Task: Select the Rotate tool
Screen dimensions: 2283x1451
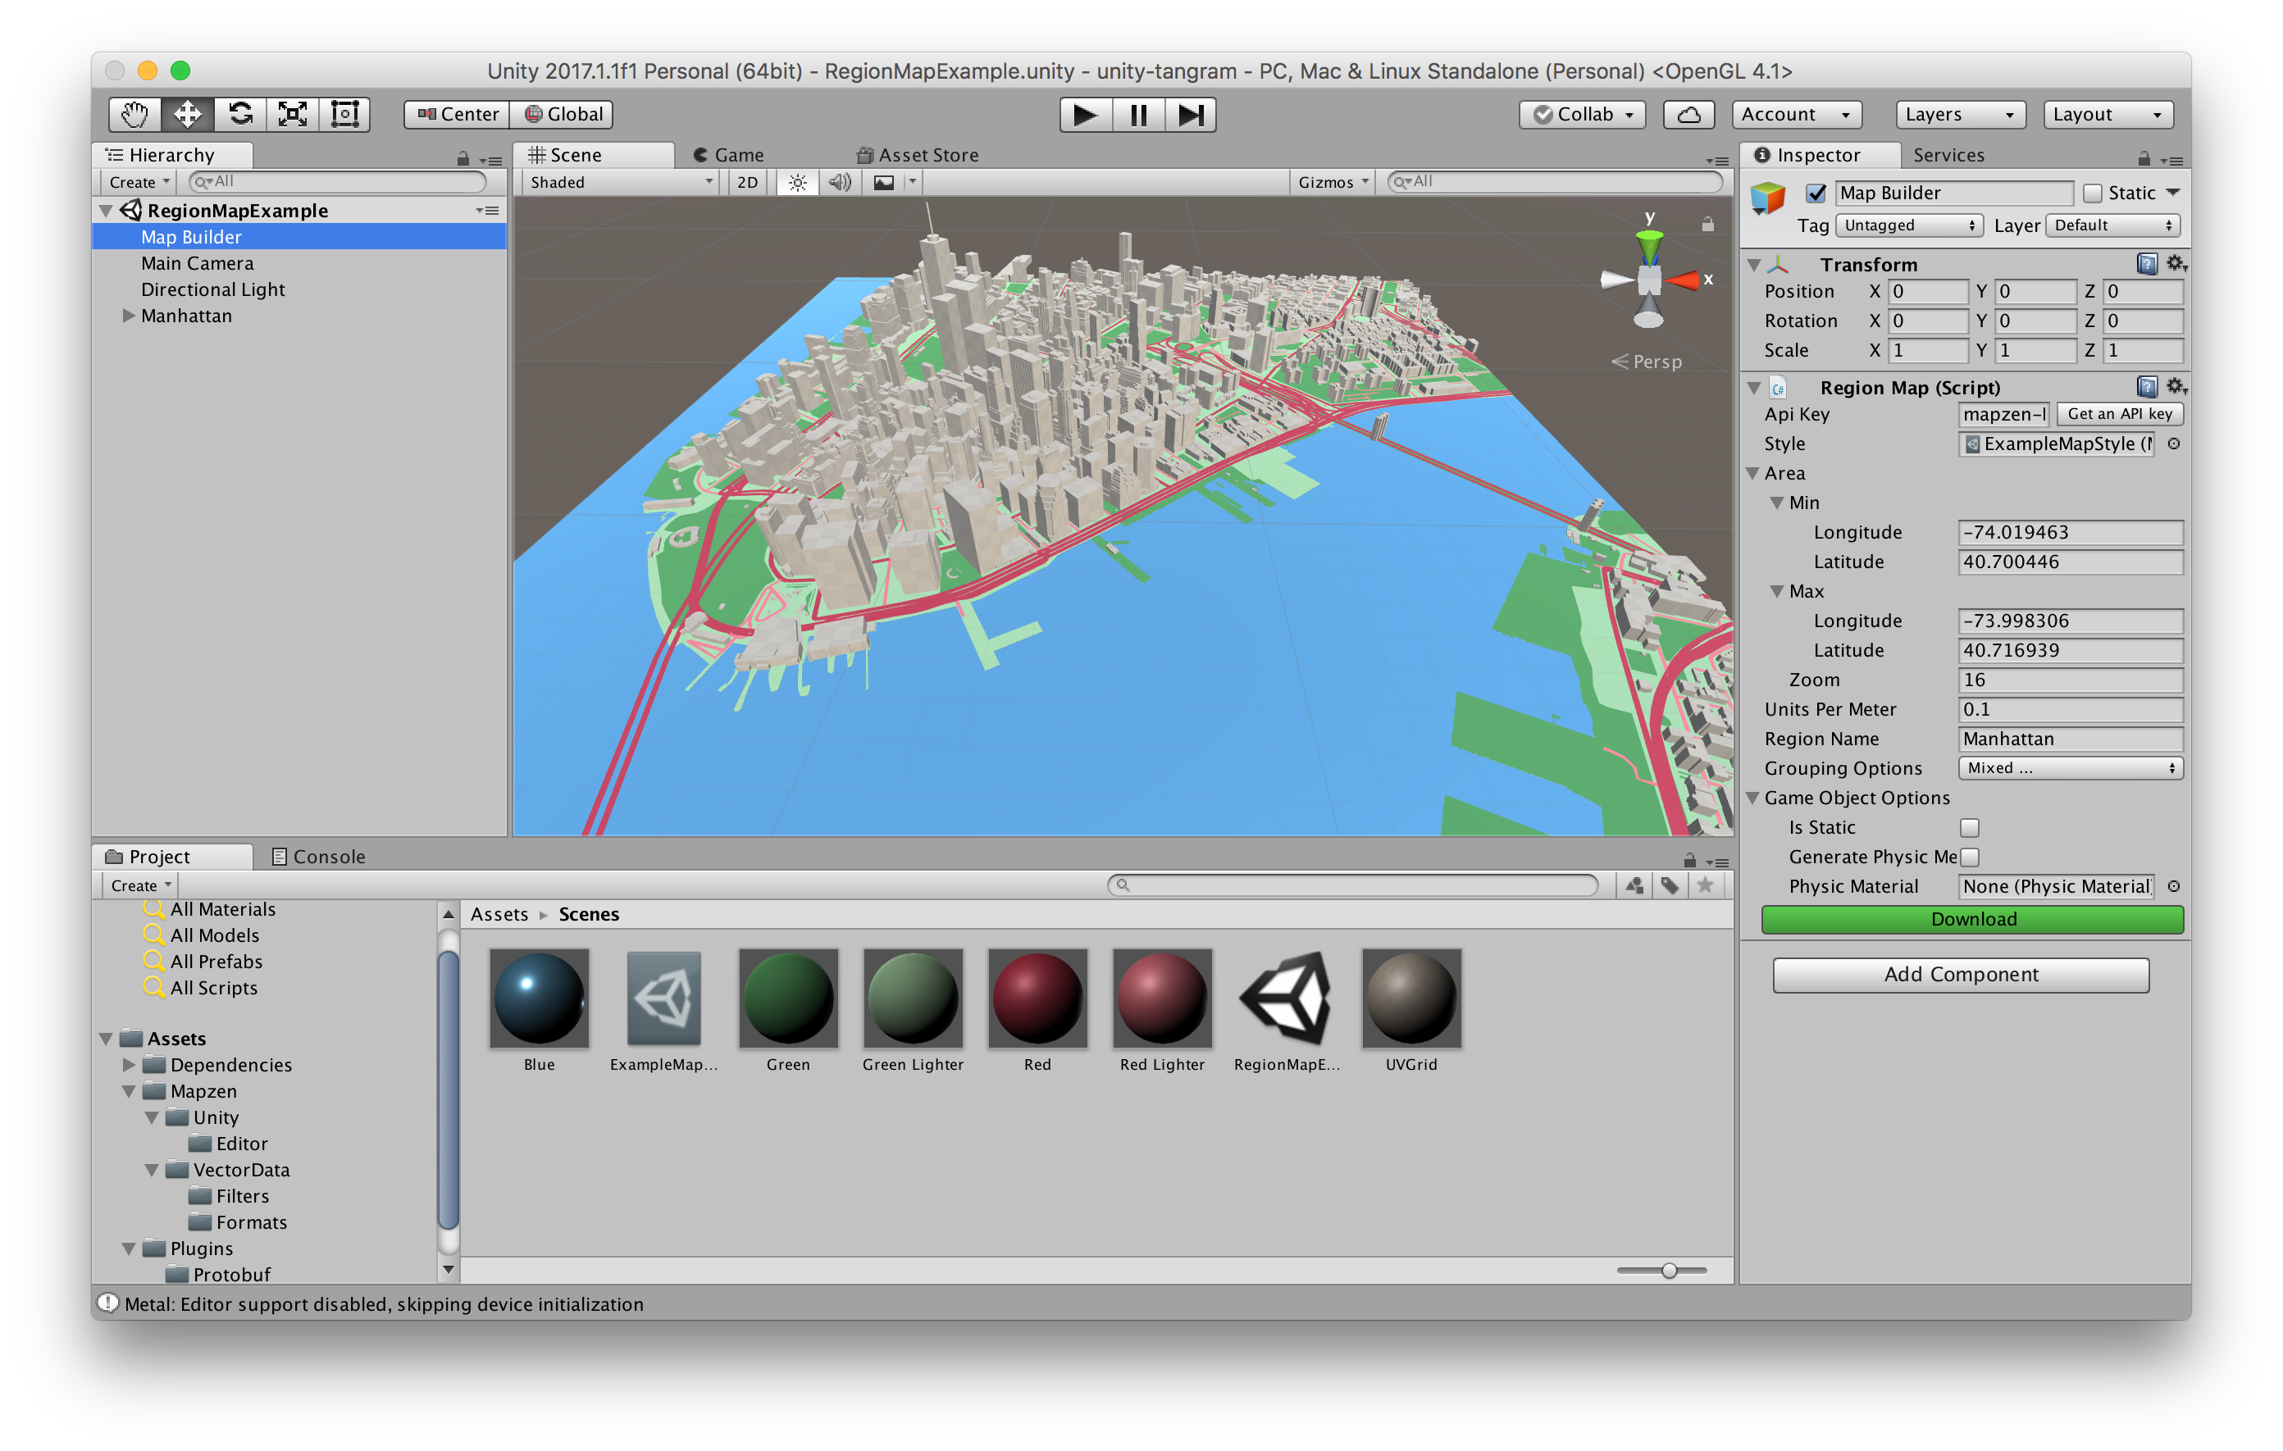Action: pyautogui.click(x=241, y=115)
